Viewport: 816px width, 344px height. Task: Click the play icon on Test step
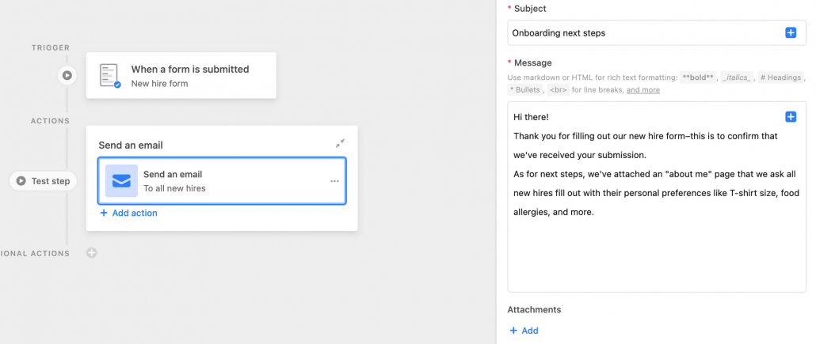coord(21,181)
